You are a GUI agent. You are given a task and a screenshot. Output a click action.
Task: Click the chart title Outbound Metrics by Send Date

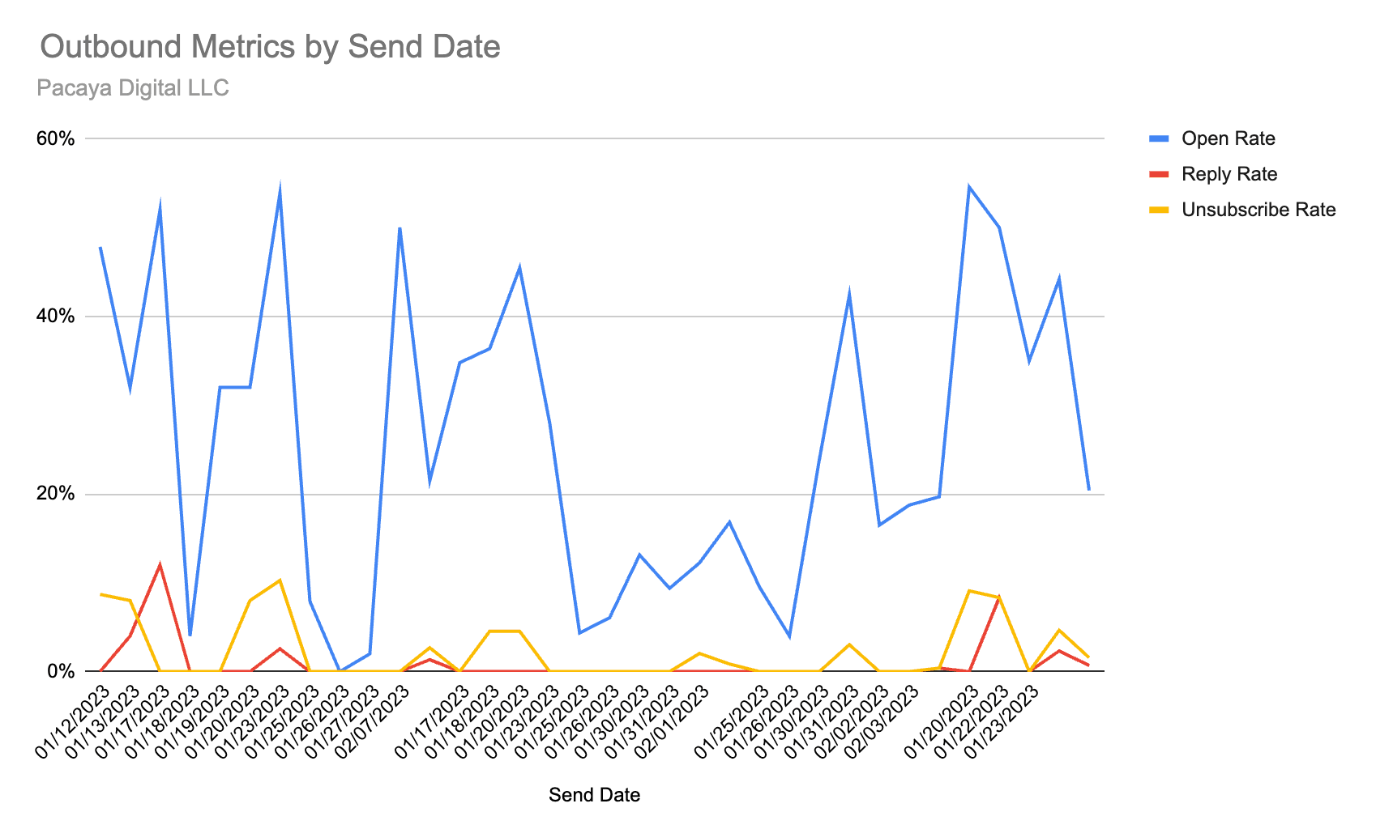270,47
